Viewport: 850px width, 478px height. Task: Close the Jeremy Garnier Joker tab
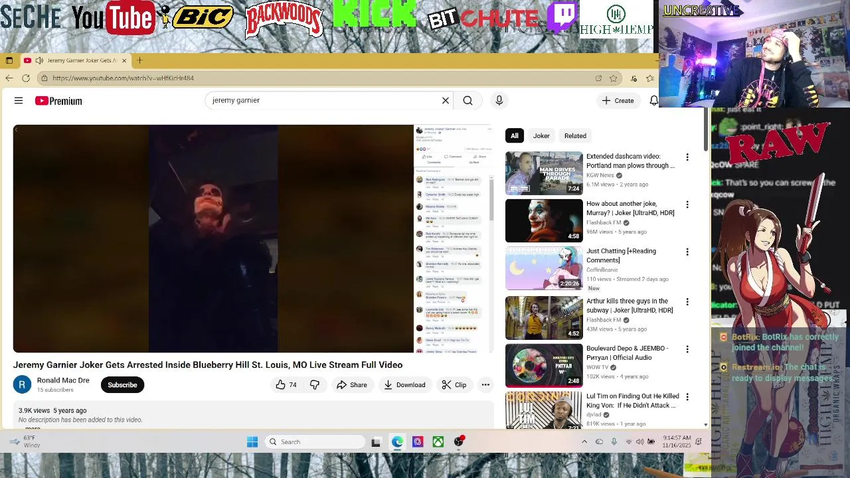pos(124,60)
